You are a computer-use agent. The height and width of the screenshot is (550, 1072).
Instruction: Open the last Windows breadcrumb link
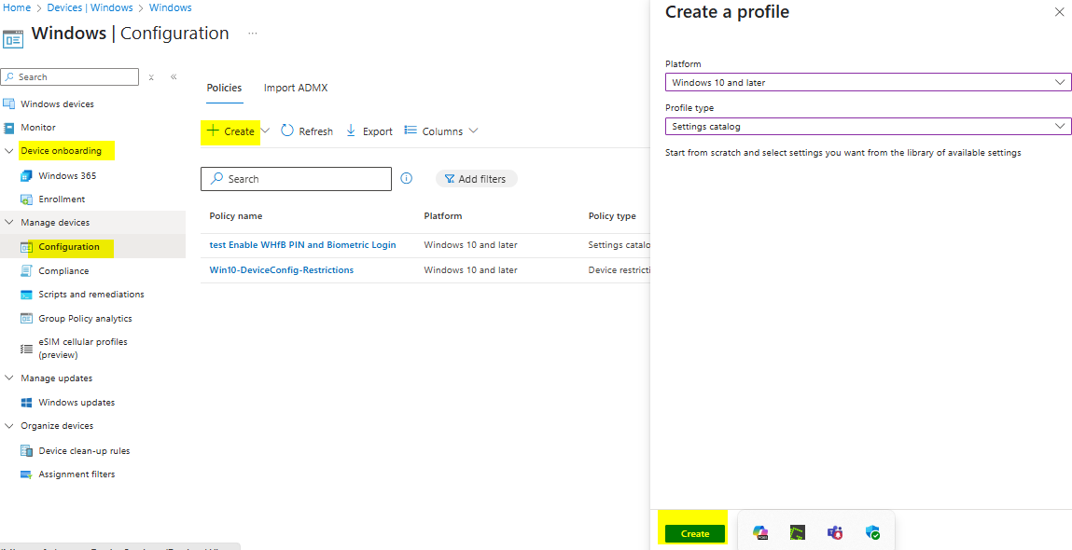[x=170, y=7]
